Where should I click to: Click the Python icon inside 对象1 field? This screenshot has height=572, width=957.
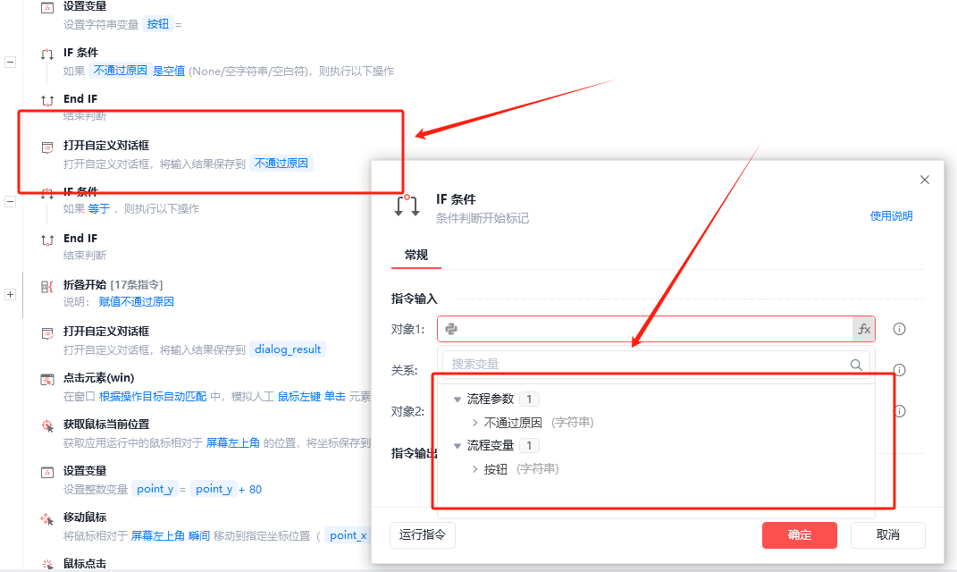pyautogui.click(x=451, y=329)
